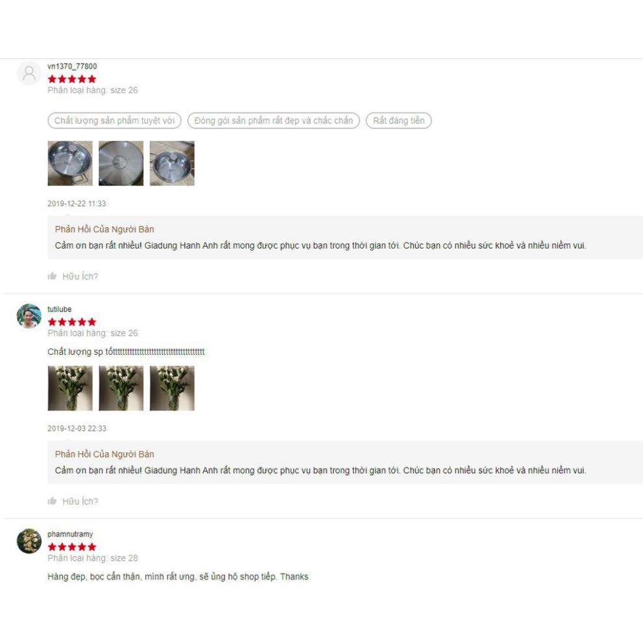Screen dimensions: 643x643
Task: Click the five-star rating of vn1370_77800
Action: [72, 79]
